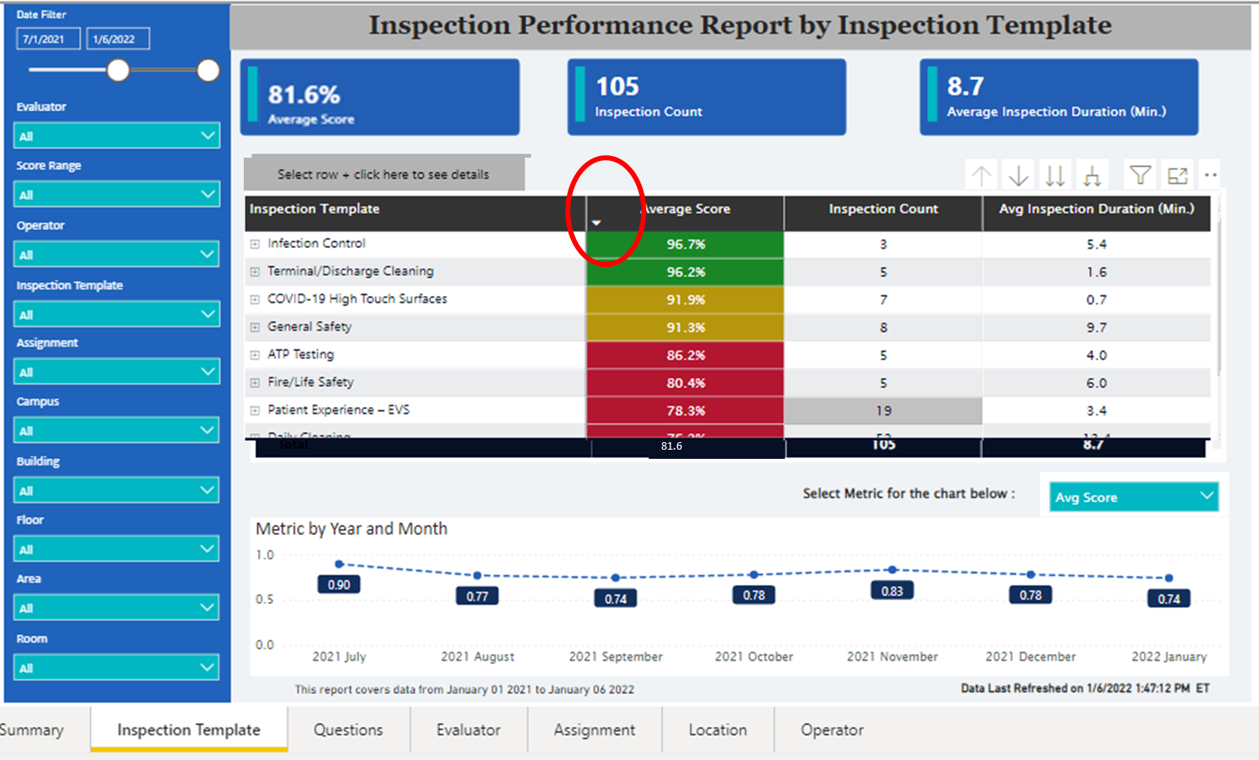1259x760 pixels.
Task: Open the filters icon above the table
Action: (1140, 174)
